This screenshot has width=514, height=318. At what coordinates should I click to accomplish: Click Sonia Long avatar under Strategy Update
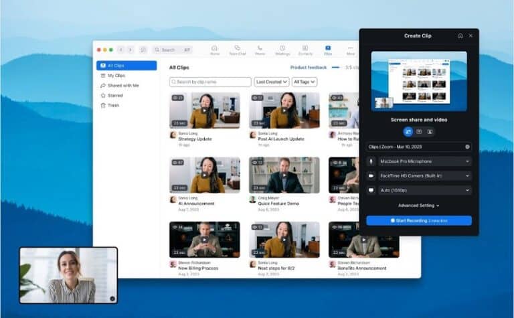coord(173,135)
